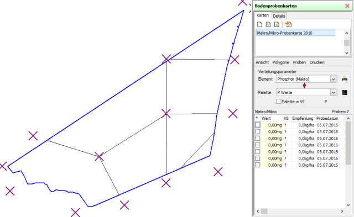Open the Drucken menu

(317, 62)
